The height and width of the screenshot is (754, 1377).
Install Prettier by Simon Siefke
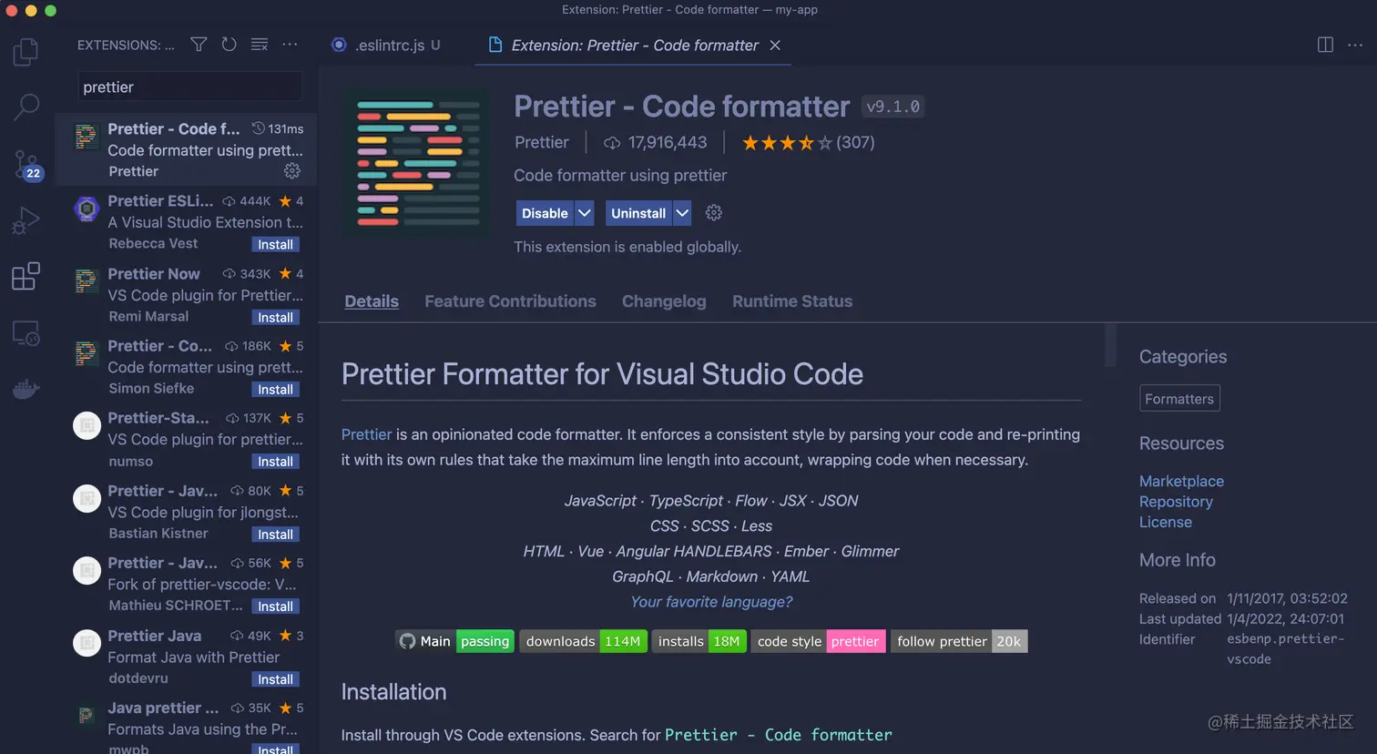coord(275,389)
